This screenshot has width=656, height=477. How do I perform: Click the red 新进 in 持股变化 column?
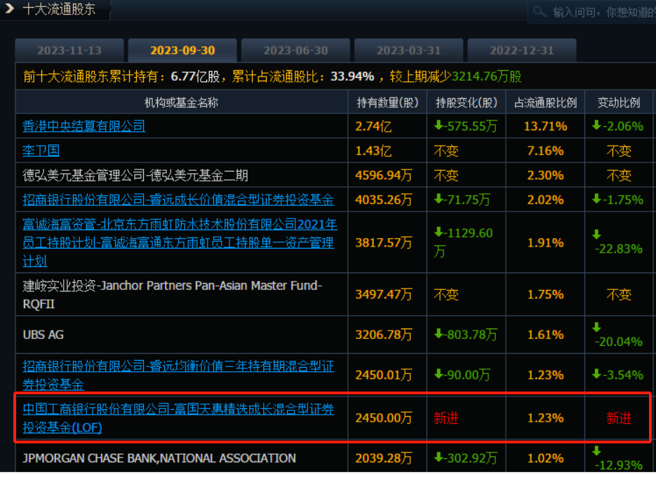point(446,418)
